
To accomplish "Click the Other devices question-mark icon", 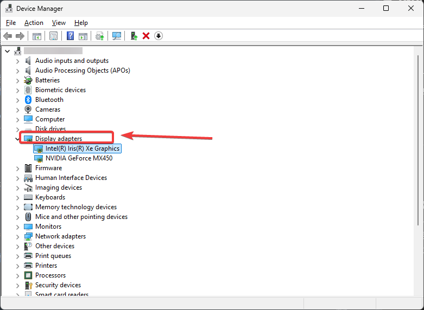I will 28,246.
